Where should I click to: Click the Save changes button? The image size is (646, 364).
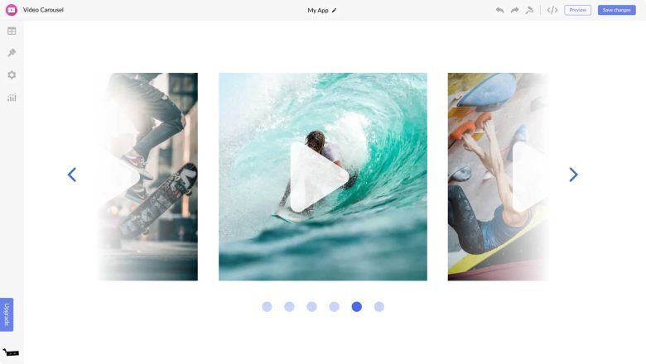pos(616,10)
